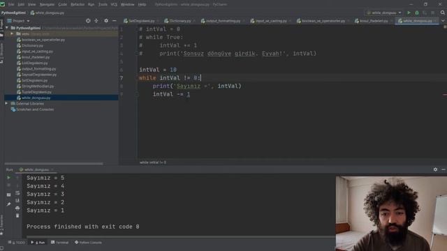Viewport: 447px width, 251px height.
Task: Open input_ve_casting.py in project tree
Action: (37, 52)
